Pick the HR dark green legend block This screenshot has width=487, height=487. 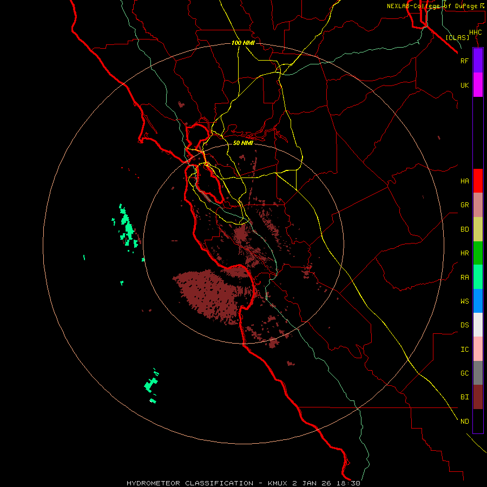tap(478, 253)
